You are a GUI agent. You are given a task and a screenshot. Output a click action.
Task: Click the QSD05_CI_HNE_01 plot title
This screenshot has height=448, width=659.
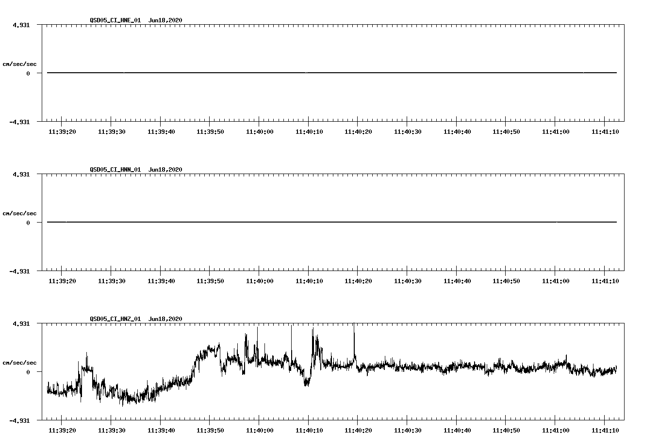136,20
